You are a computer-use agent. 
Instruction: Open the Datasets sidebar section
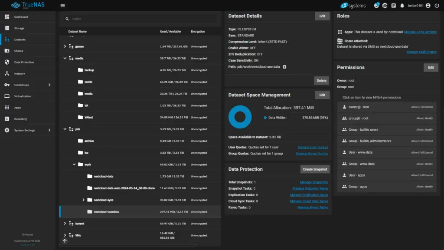coord(20,39)
